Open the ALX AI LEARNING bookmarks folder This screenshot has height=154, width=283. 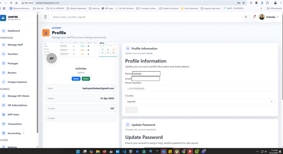tap(55, 8)
